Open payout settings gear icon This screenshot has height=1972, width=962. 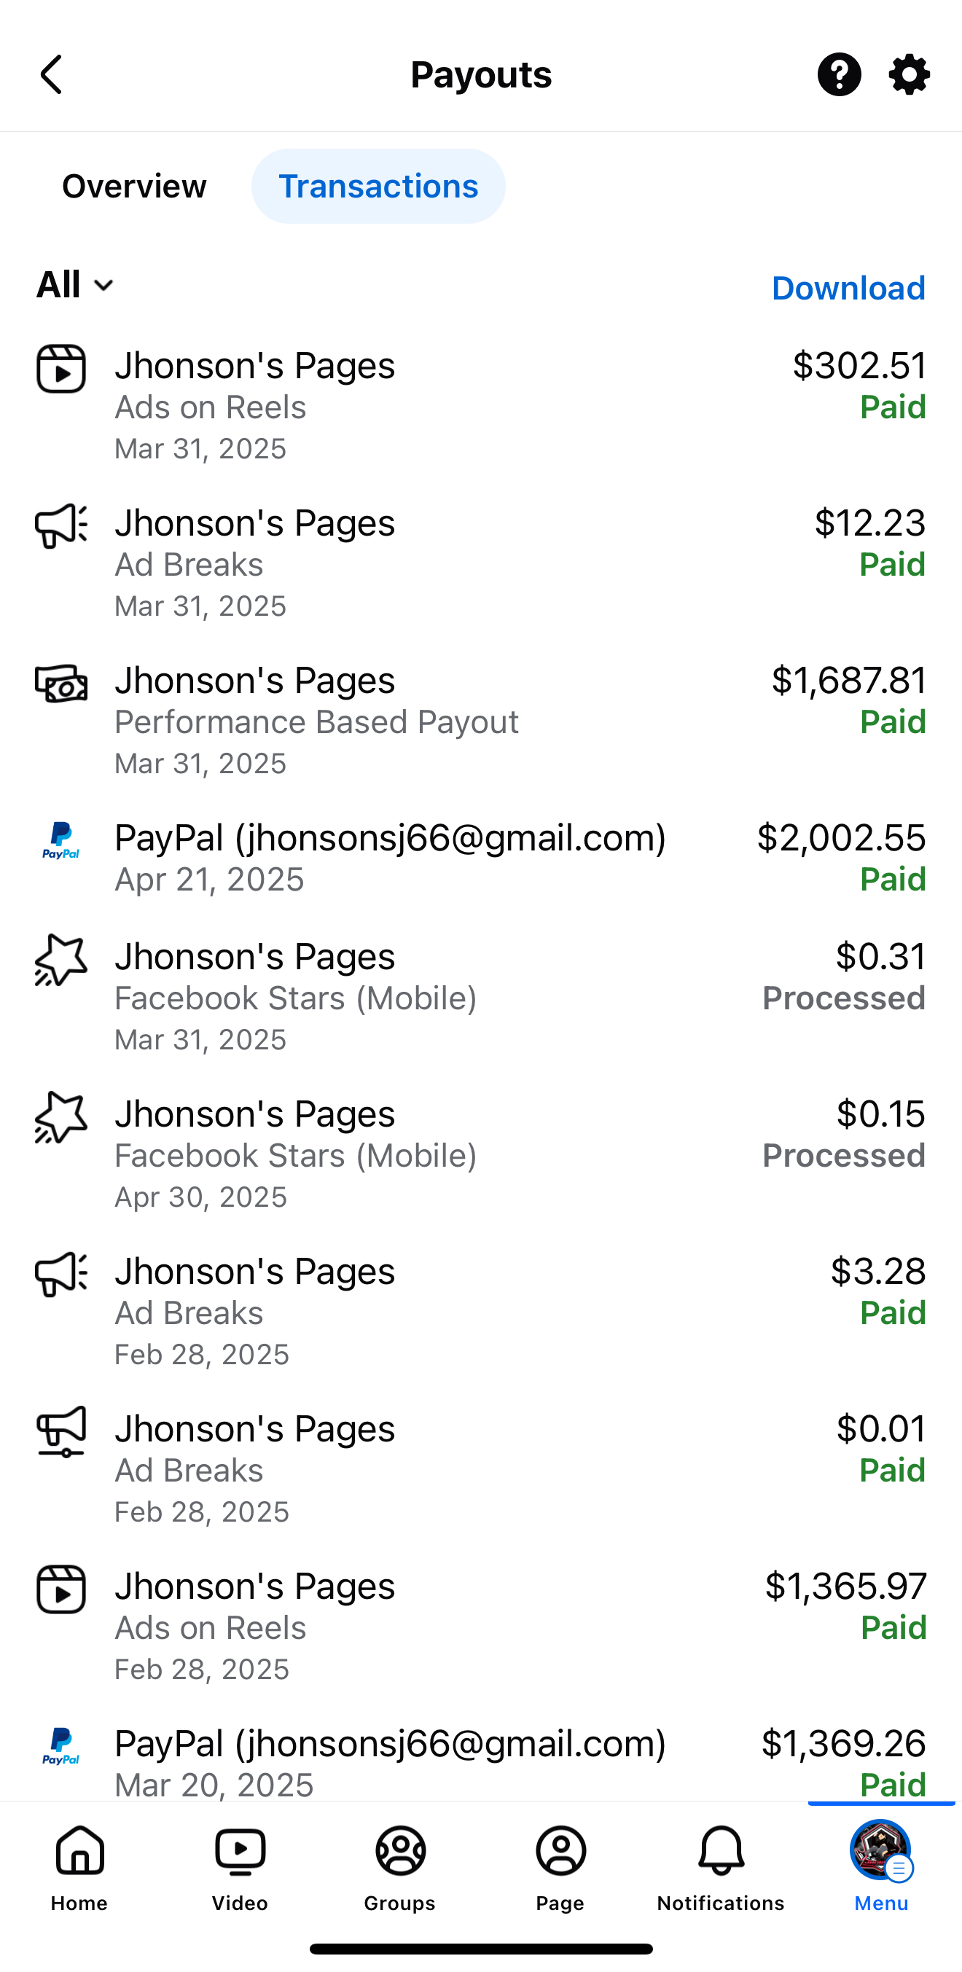tap(910, 74)
